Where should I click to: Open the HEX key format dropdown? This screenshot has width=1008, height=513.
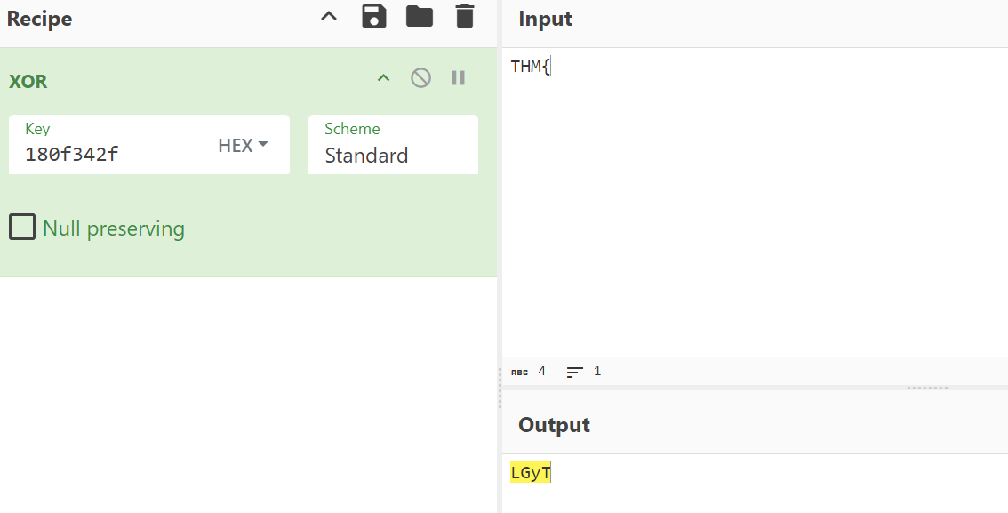click(243, 145)
